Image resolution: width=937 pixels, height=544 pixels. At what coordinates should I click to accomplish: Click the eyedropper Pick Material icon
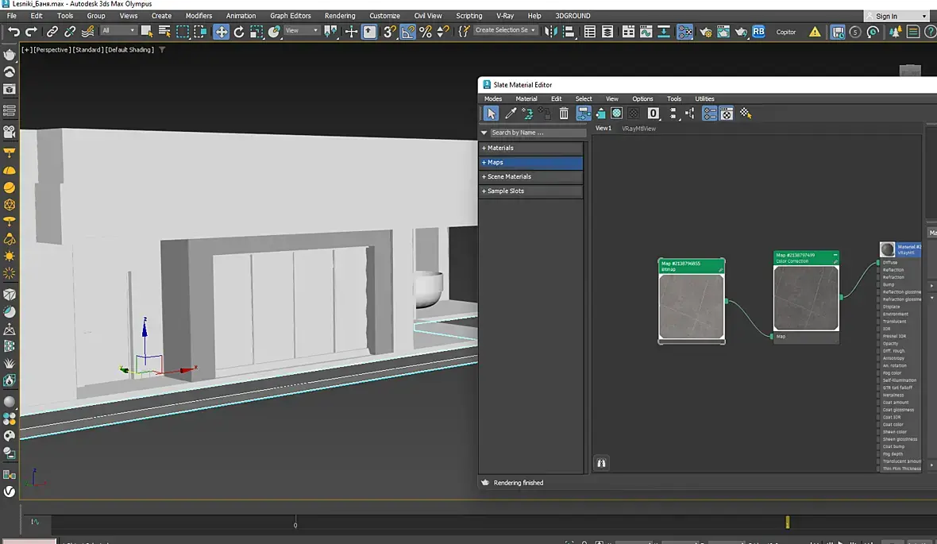pos(511,114)
